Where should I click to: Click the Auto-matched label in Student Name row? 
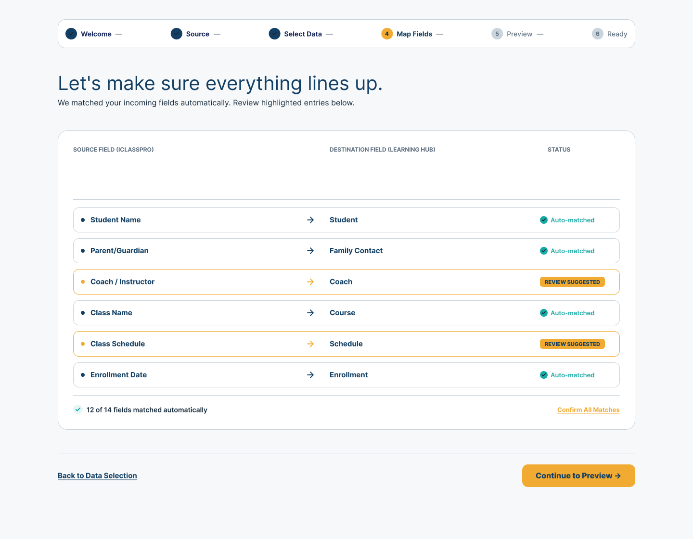pyautogui.click(x=572, y=220)
